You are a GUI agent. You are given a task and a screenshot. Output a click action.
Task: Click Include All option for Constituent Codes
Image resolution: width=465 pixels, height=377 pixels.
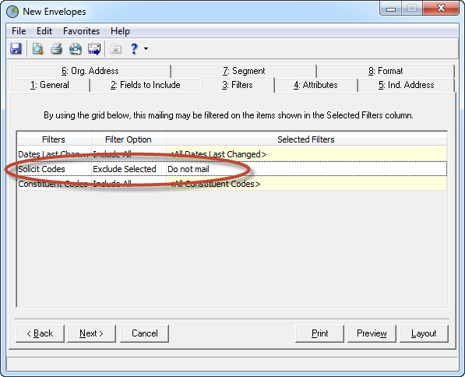tap(129, 184)
